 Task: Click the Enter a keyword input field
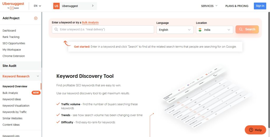(x=103, y=30)
